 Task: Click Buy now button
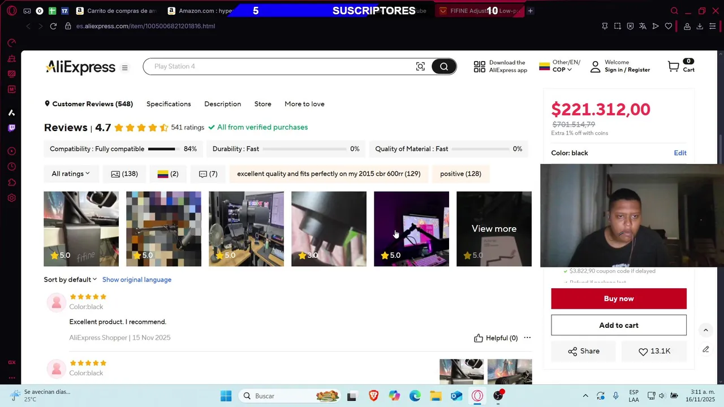(619, 298)
